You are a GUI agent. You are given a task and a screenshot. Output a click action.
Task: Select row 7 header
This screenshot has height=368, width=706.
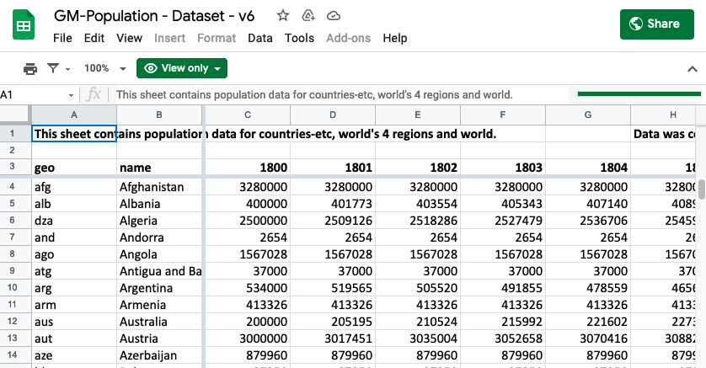tap(13, 237)
